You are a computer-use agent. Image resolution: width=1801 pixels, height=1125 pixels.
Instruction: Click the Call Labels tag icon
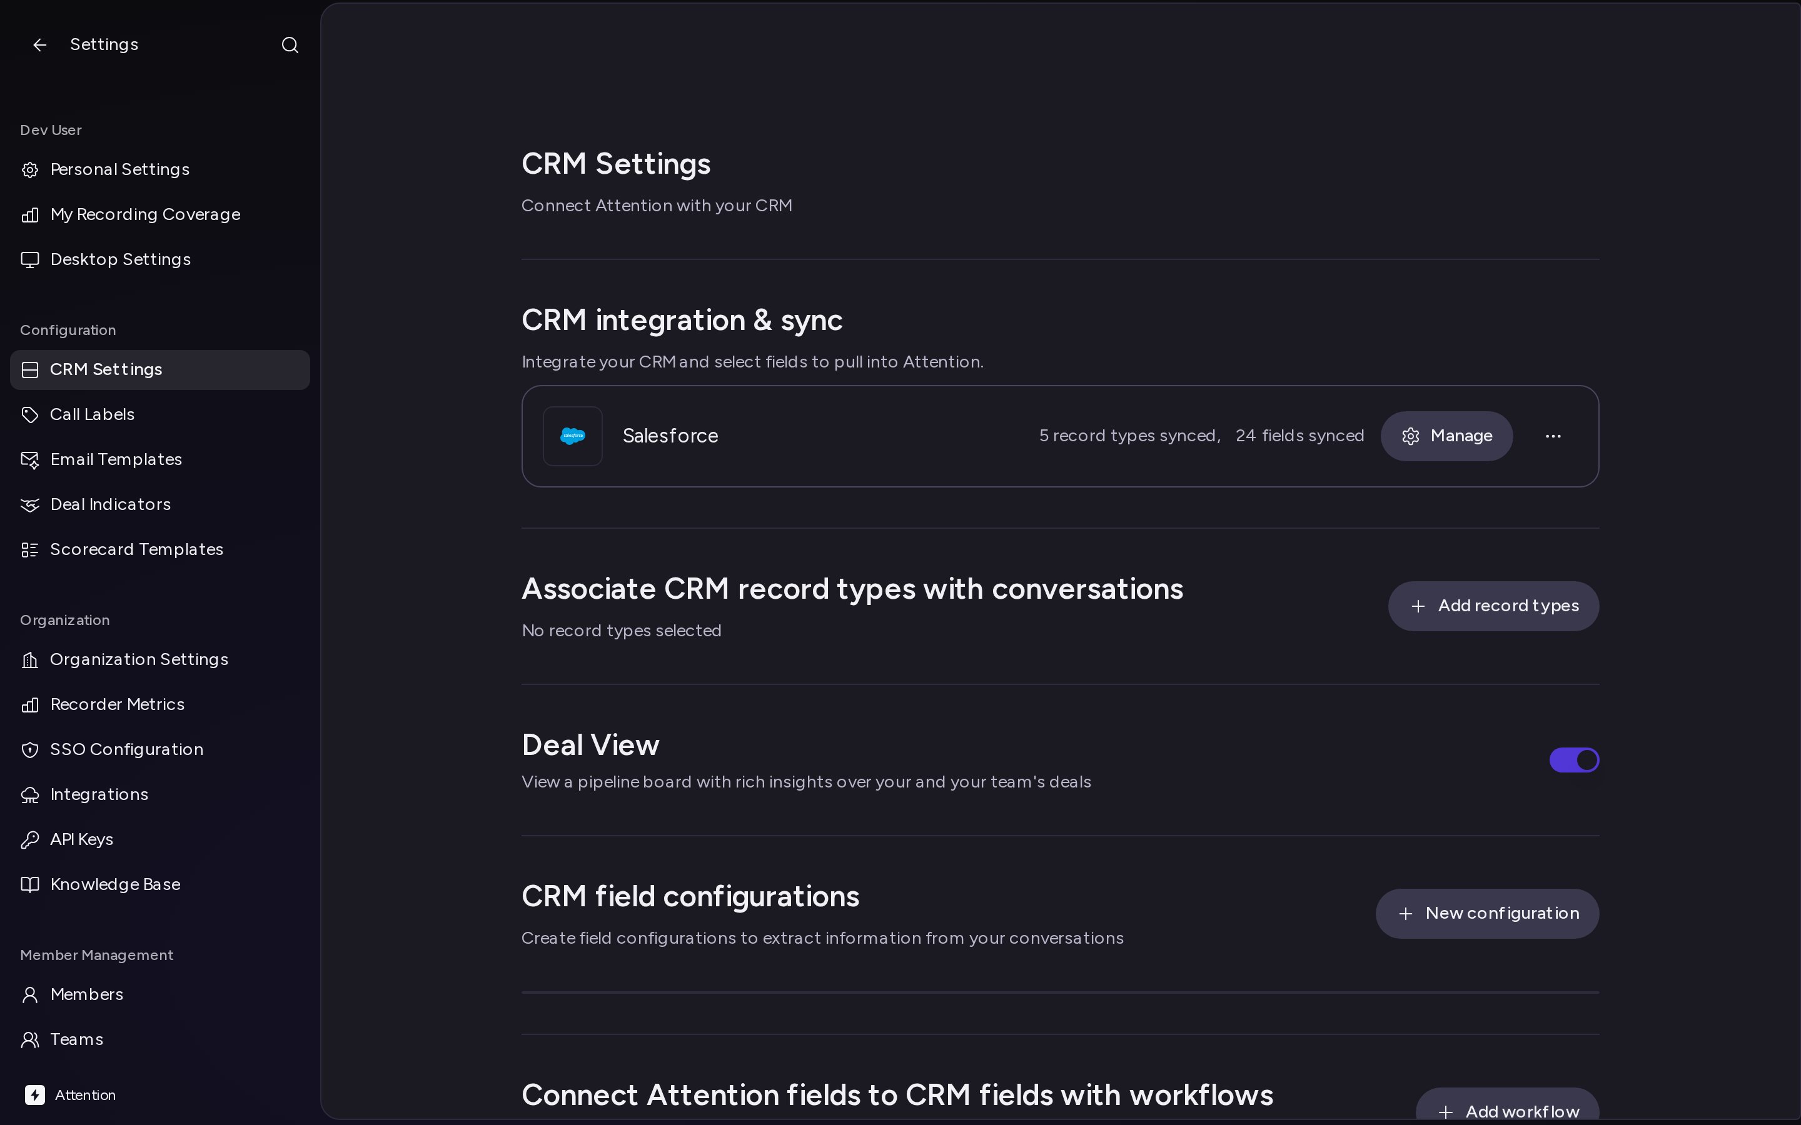tap(30, 415)
